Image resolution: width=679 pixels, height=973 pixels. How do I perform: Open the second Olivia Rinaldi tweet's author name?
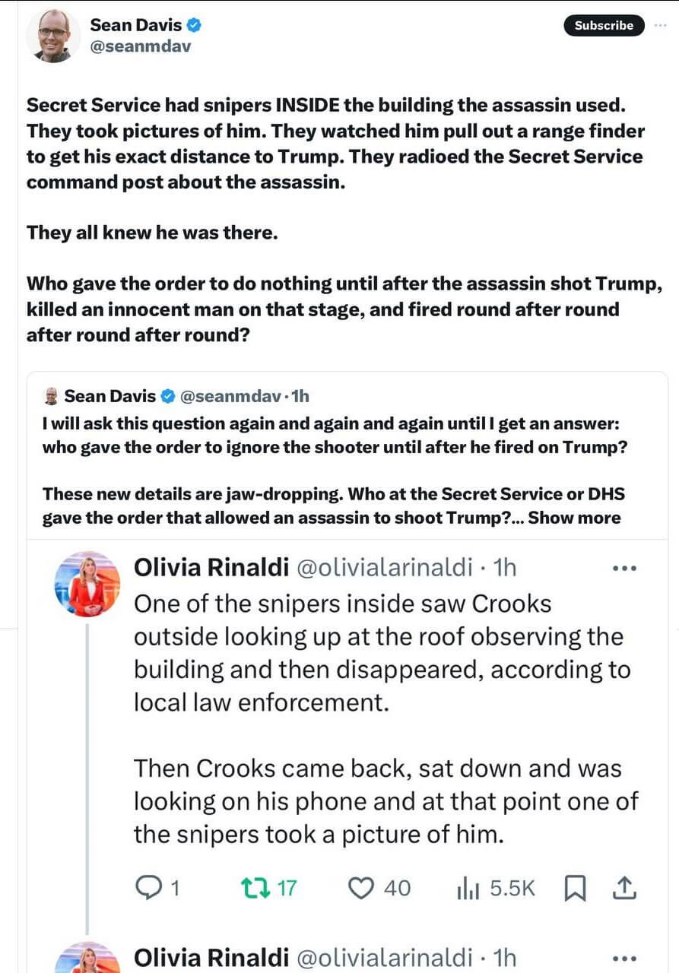[x=211, y=957]
